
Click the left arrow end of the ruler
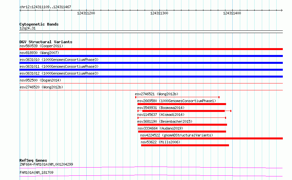coord(20,10)
